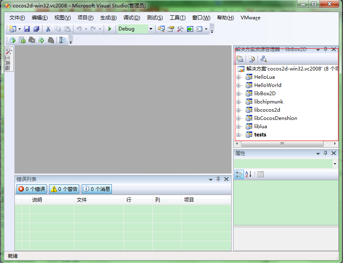This screenshot has width=343, height=263.
Task: Click the Solution Explorer scroll-right arrow
Action: [335, 144]
